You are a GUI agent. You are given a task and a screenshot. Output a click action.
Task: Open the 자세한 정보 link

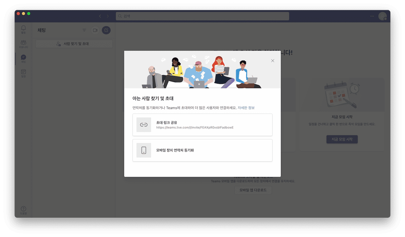[x=246, y=108]
